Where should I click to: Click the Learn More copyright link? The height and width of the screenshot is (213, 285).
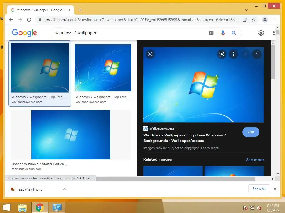point(210,148)
